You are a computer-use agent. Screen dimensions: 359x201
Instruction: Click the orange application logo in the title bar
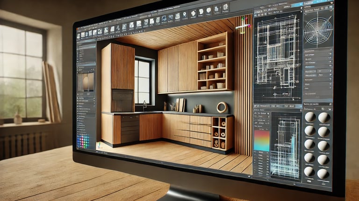tap(78, 29)
